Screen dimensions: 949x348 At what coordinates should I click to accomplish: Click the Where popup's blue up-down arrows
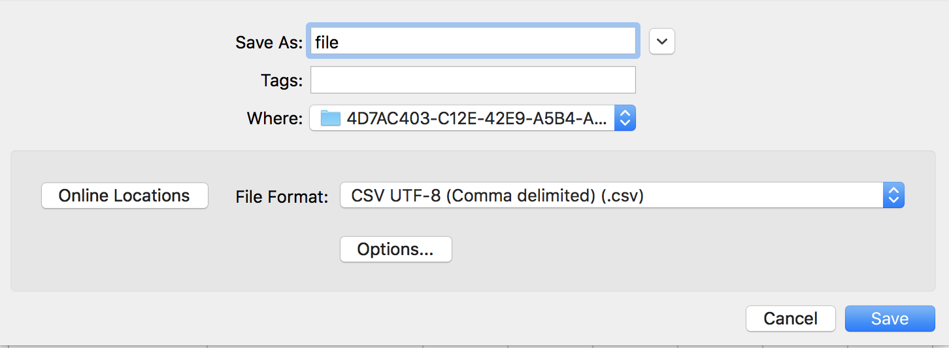625,118
